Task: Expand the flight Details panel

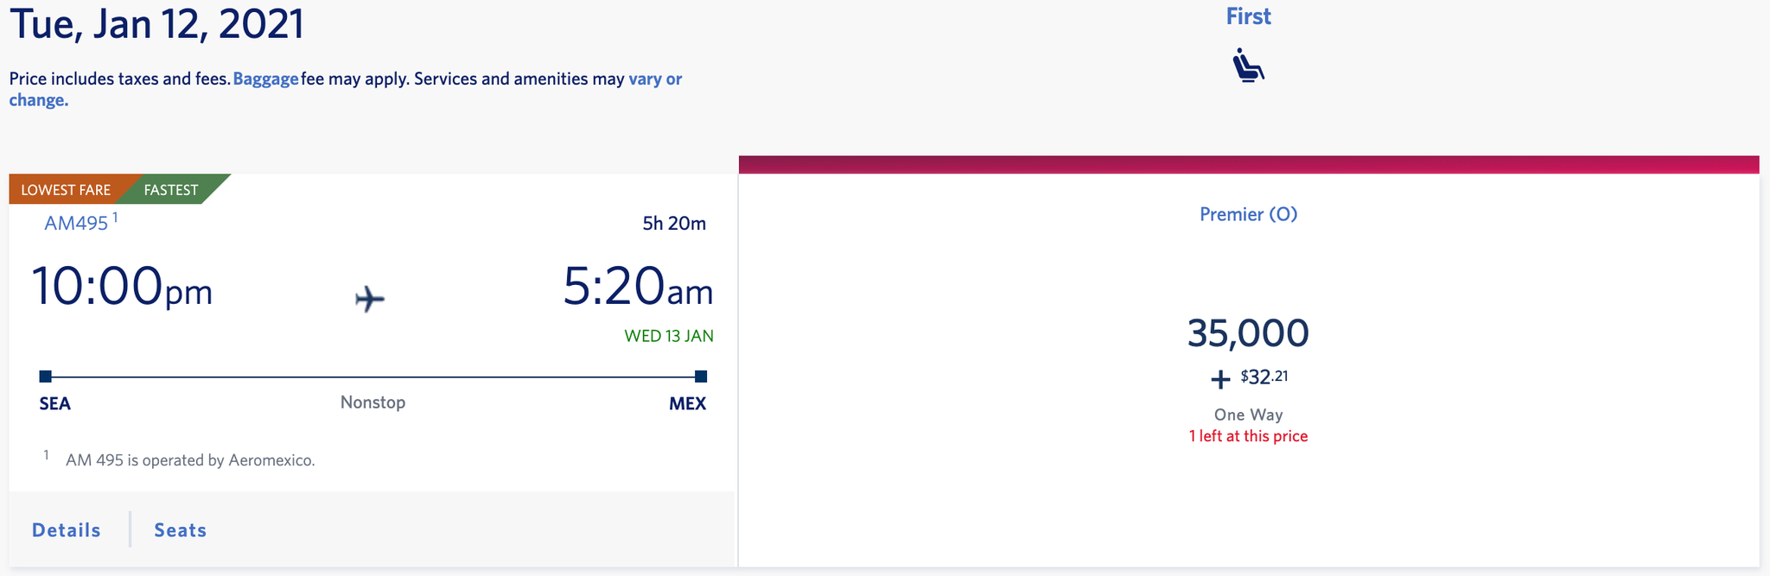Action: [66, 529]
